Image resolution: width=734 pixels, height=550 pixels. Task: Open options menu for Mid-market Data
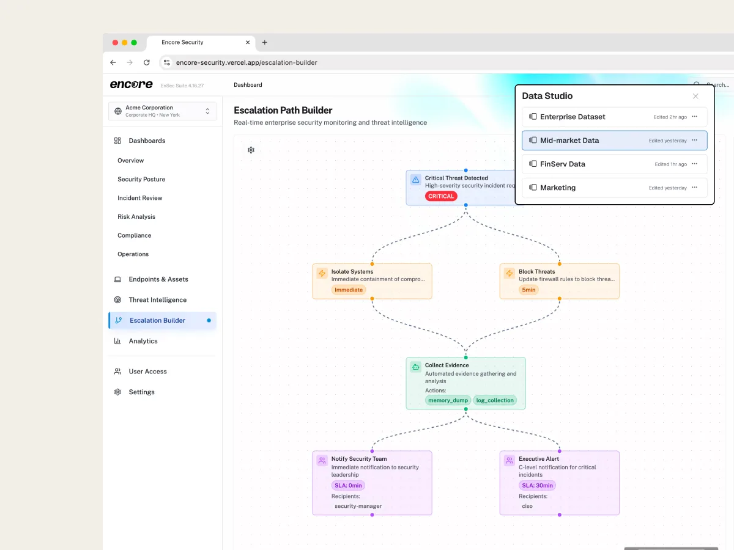coord(694,141)
